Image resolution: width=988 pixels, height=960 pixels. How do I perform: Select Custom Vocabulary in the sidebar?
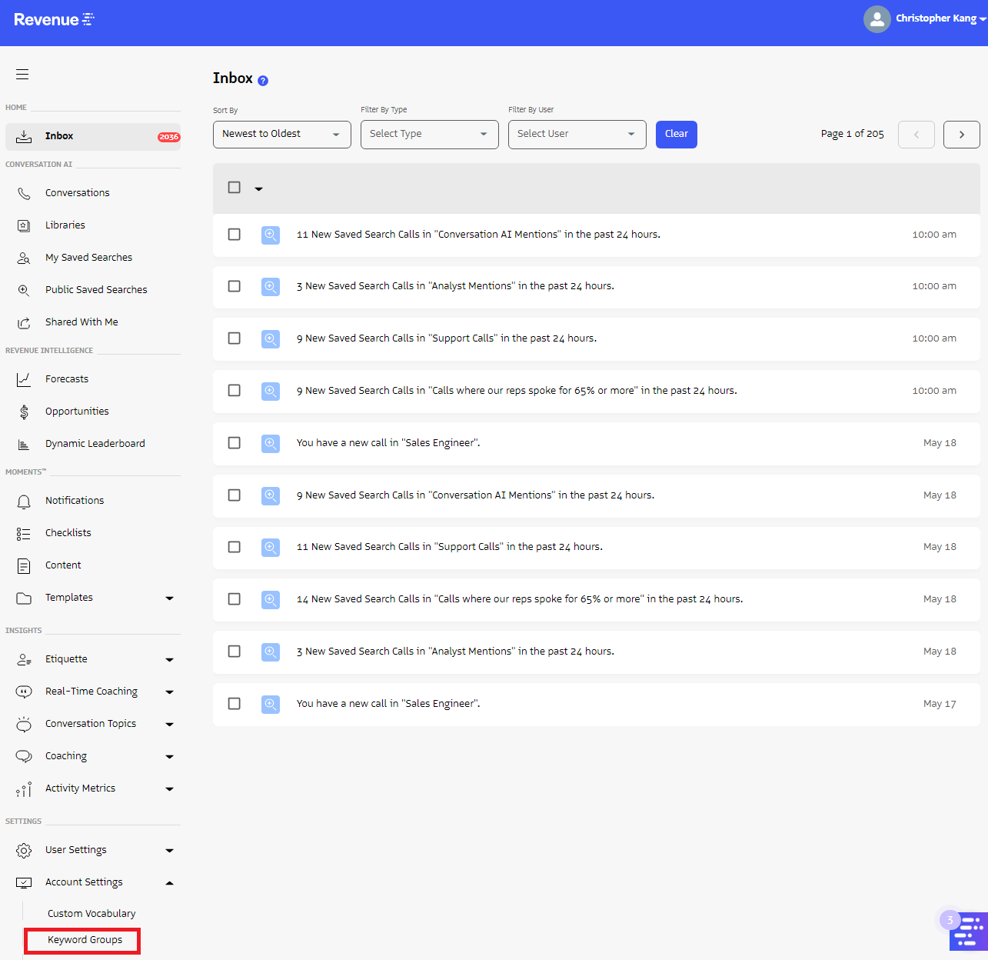pos(91,913)
